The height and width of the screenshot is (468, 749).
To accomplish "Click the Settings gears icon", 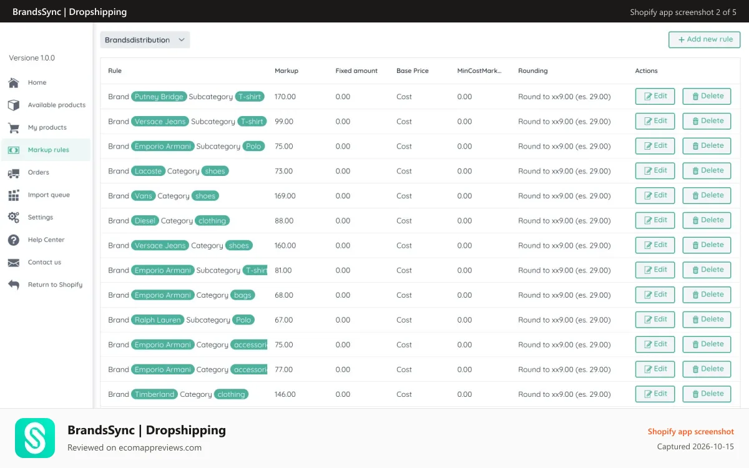I will tap(14, 217).
